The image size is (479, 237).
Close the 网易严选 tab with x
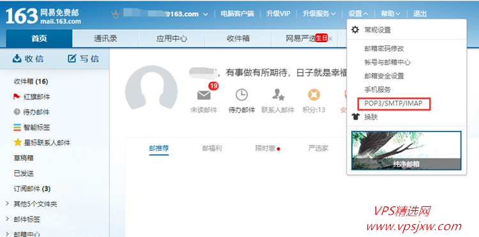(330, 39)
